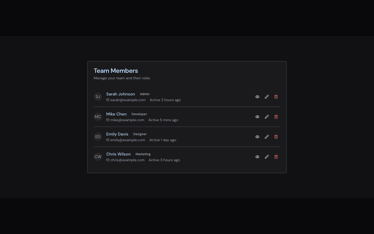Edit Sarah Johnson with the pencil icon
The height and width of the screenshot is (234, 374).
point(267,97)
